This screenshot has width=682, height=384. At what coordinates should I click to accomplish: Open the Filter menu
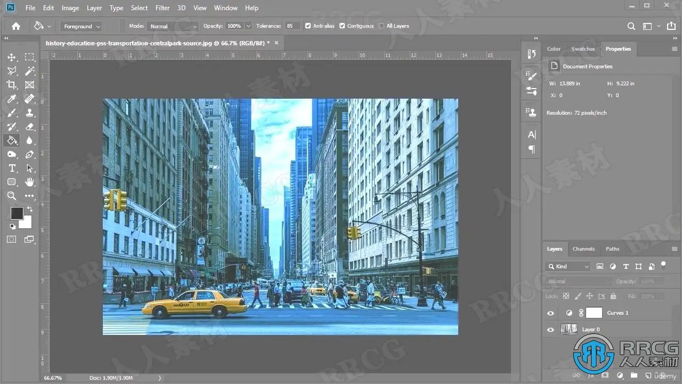(x=163, y=8)
